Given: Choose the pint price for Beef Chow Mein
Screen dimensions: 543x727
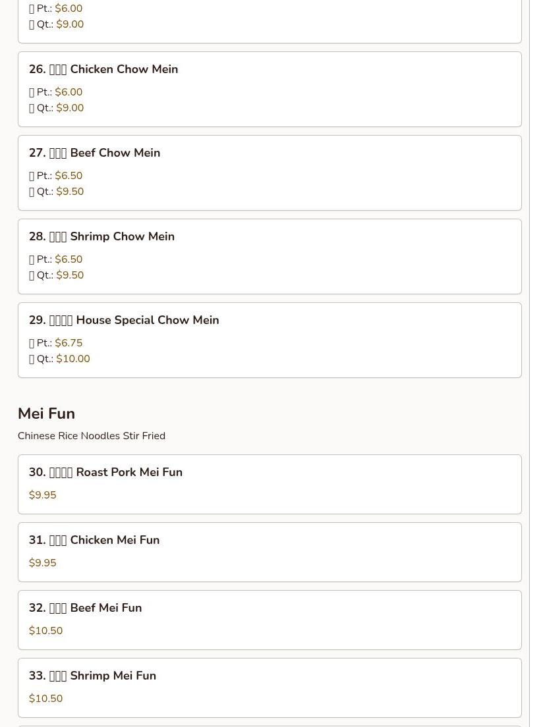Looking at the screenshot, I should point(69,176).
